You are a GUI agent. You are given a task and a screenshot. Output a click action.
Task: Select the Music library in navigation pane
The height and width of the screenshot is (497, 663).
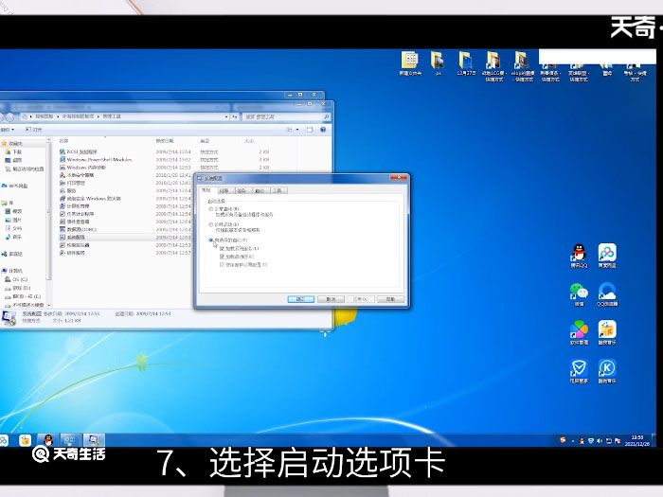[13, 237]
